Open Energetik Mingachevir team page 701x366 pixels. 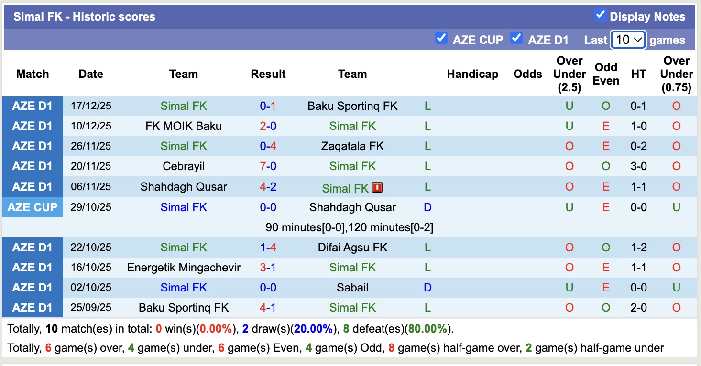click(x=184, y=268)
